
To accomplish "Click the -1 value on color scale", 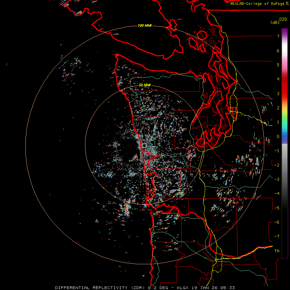I will pyautogui.click(x=277, y=151).
